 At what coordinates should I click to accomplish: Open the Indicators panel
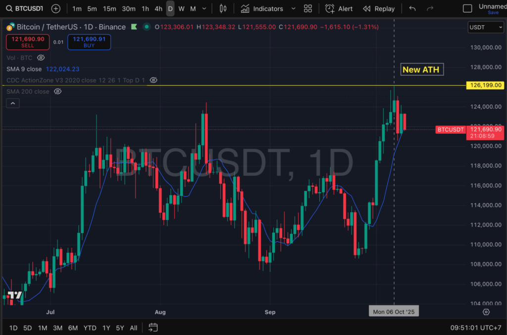tap(262, 8)
